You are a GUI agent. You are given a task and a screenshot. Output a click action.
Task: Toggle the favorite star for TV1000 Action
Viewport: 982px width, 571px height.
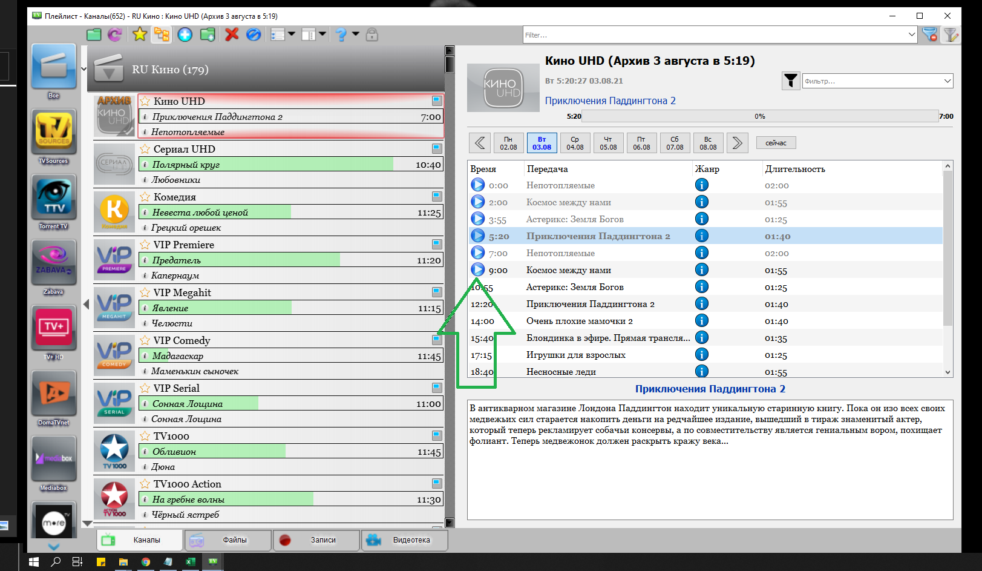click(145, 484)
